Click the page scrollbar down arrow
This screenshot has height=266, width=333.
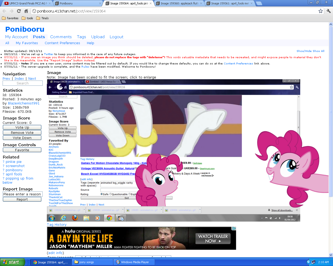331,255
